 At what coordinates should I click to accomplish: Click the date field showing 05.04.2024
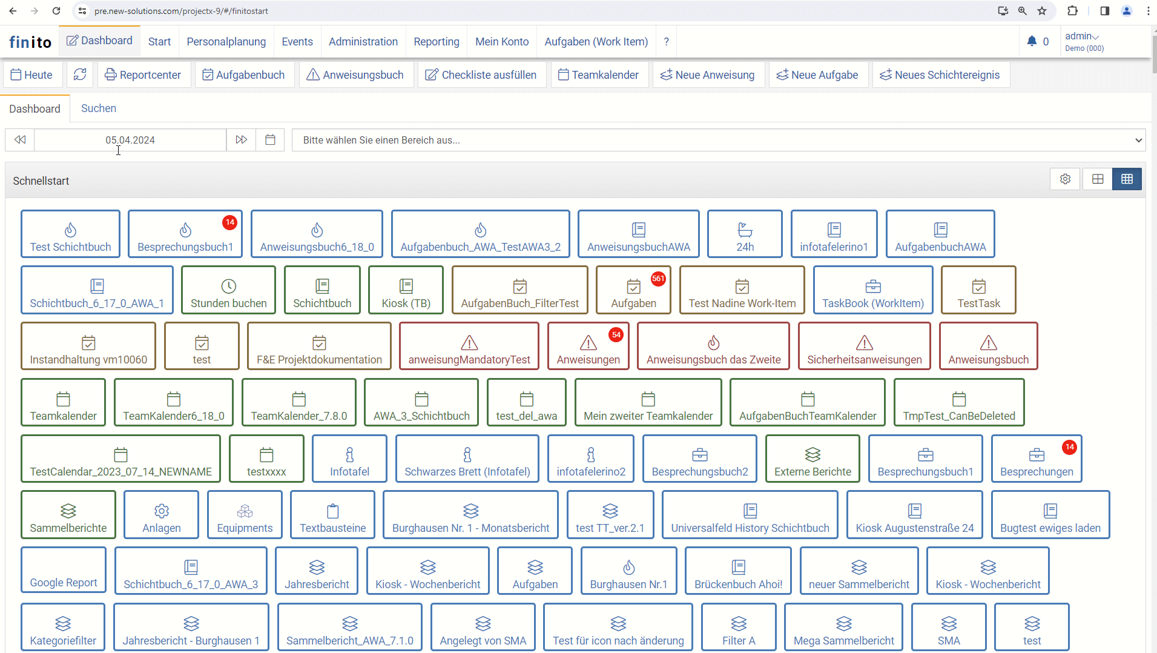(x=130, y=140)
